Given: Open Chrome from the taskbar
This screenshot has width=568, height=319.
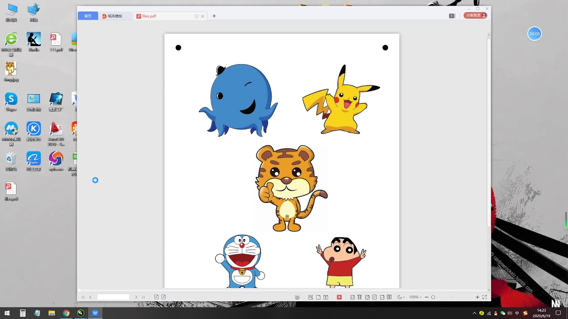Looking at the screenshot, I should (66, 313).
